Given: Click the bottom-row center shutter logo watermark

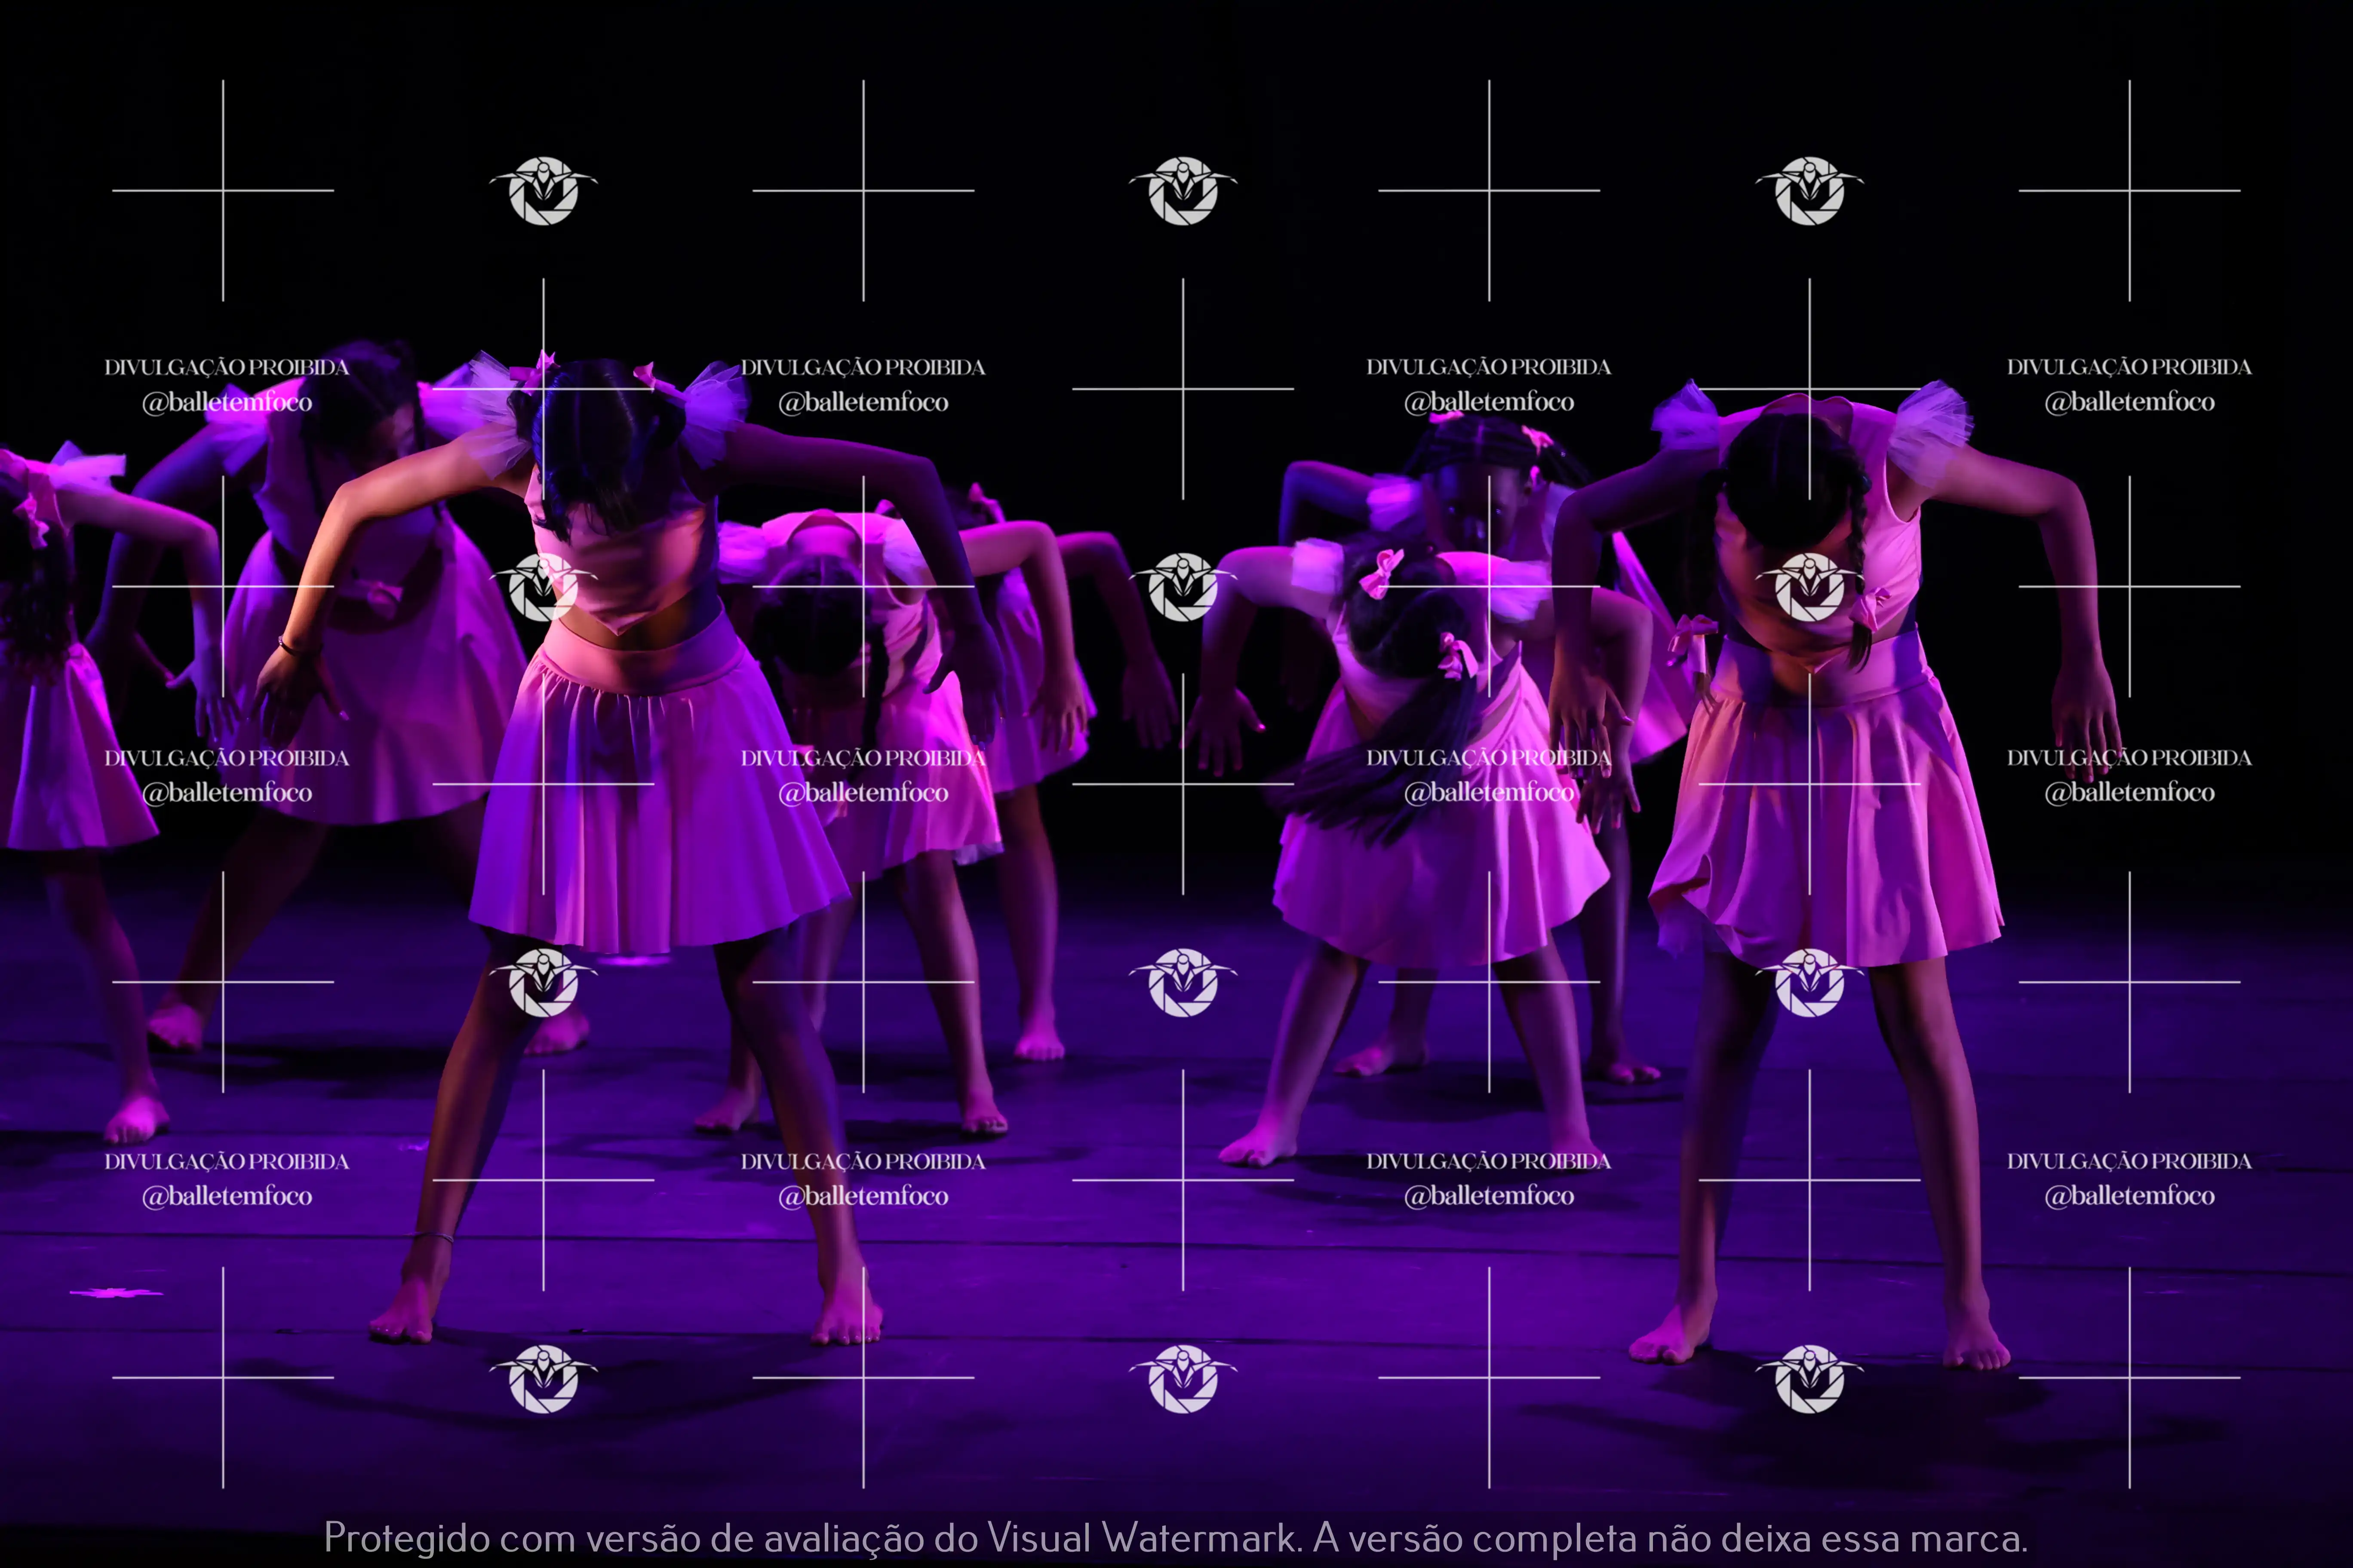Looking at the screenshot, I should click(x=1183, y=1378).
